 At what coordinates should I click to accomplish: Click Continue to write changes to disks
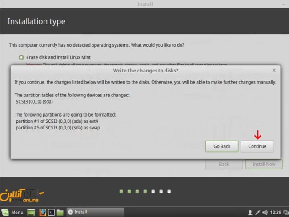point(257,146)
